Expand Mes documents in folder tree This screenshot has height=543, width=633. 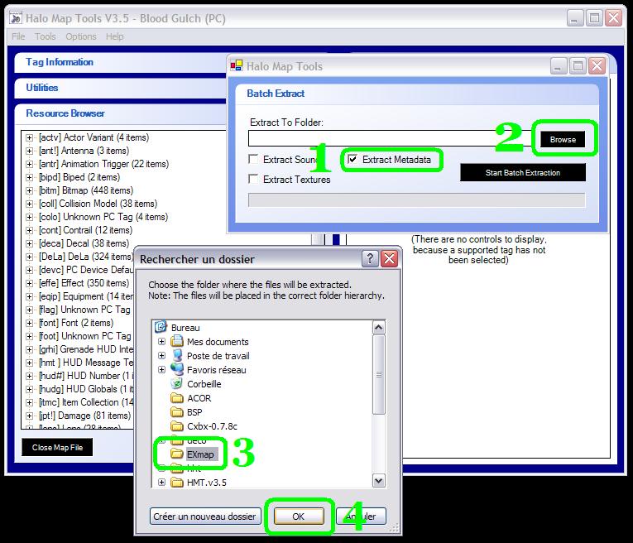(161, 342)
